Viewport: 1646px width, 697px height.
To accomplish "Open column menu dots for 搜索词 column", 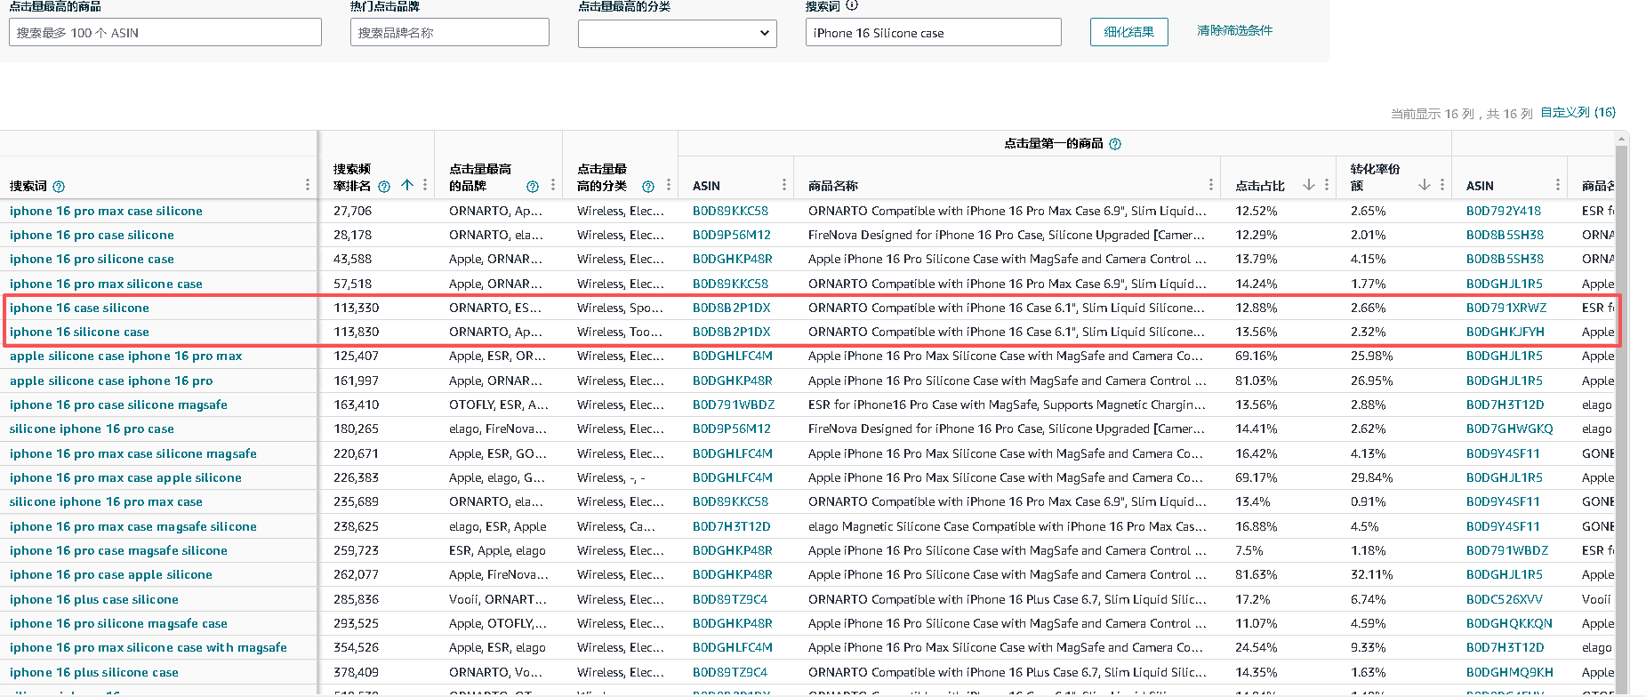I will [308, 185].
